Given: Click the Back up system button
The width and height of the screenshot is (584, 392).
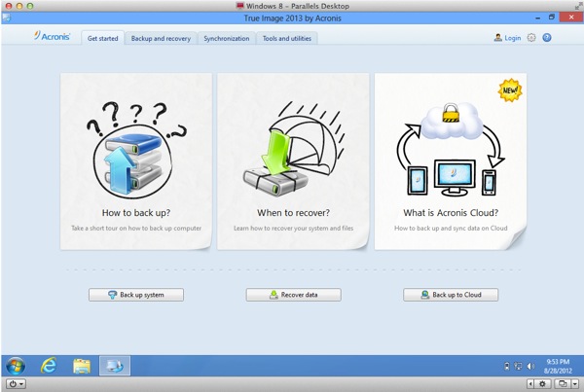Looking at the screenshot, I should (x=136, y=295).
